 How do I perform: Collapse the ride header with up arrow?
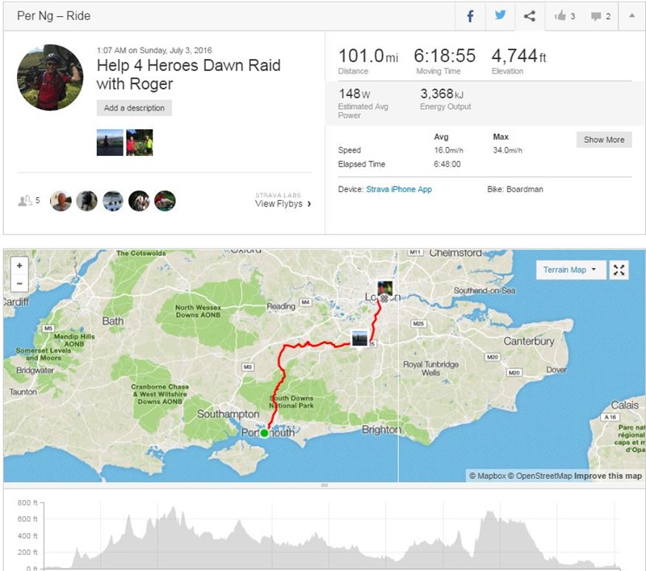pos(631,16)
